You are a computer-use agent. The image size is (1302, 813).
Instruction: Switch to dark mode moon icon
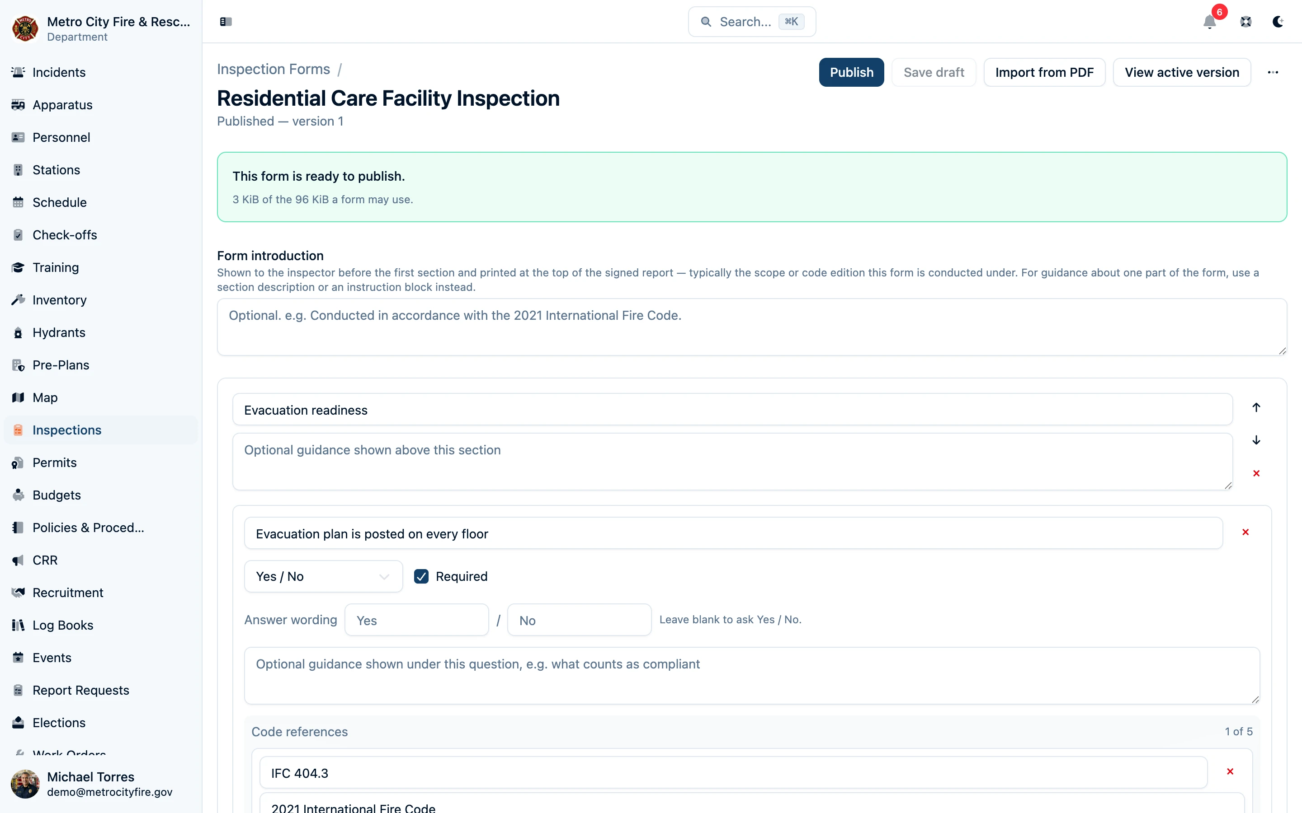1278,22
